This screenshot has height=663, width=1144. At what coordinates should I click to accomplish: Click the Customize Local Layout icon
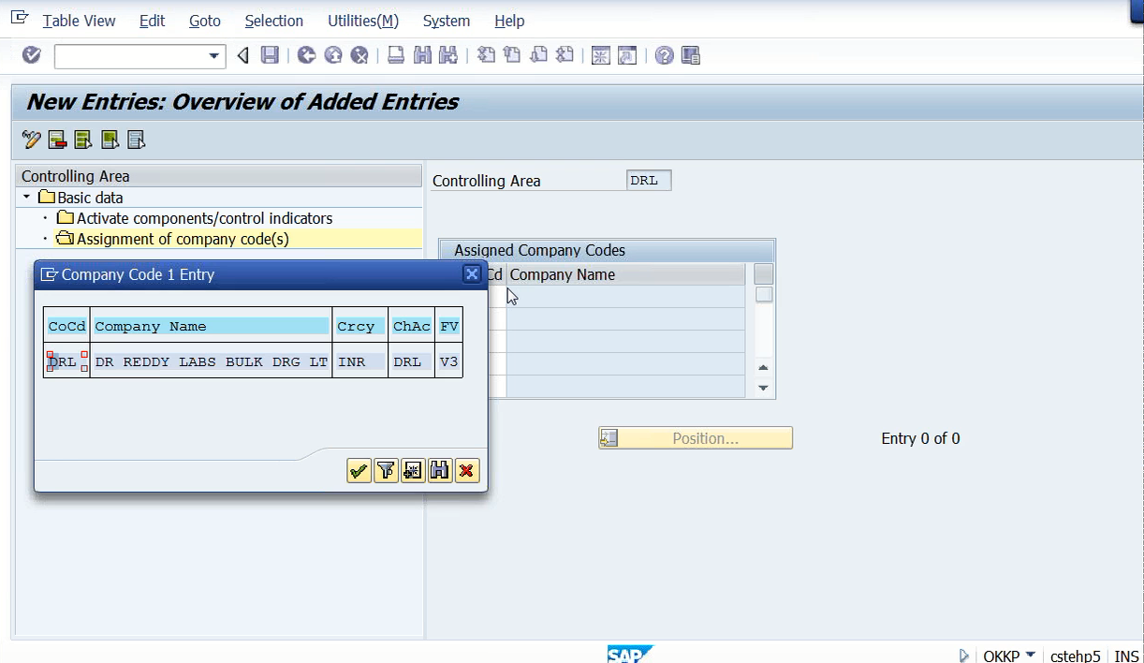tap(691, 56)
